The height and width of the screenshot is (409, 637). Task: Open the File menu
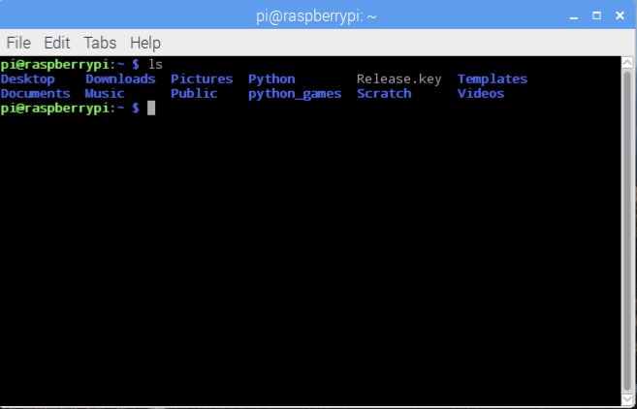pos(18,43)
